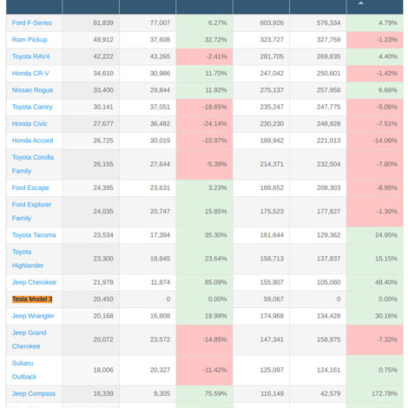
Task: Open the Toyota Corolla Family link
Action: pyautogui.click(x=33, y=164)
